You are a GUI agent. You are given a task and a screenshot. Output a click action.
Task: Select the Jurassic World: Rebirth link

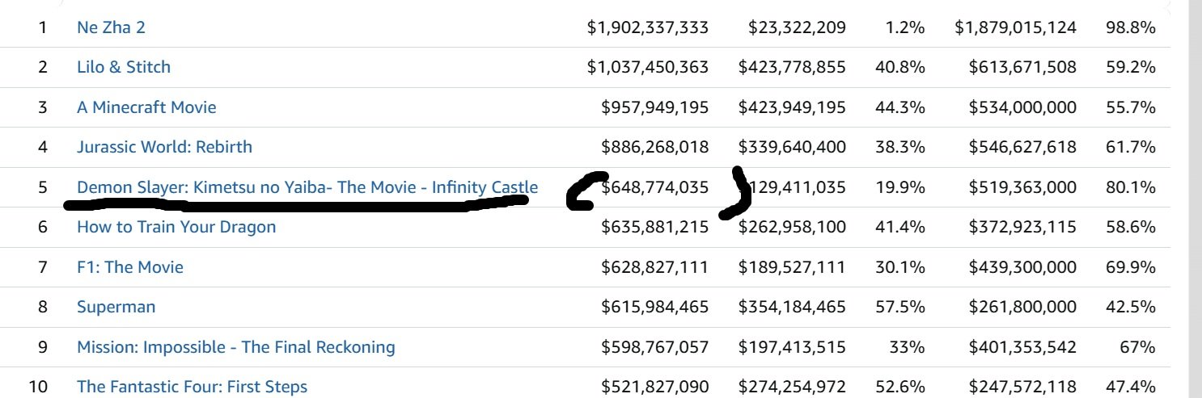(164, 147)
